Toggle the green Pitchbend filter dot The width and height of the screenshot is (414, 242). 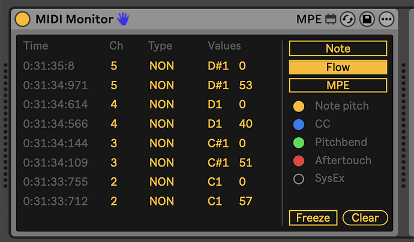coord(298,143)
